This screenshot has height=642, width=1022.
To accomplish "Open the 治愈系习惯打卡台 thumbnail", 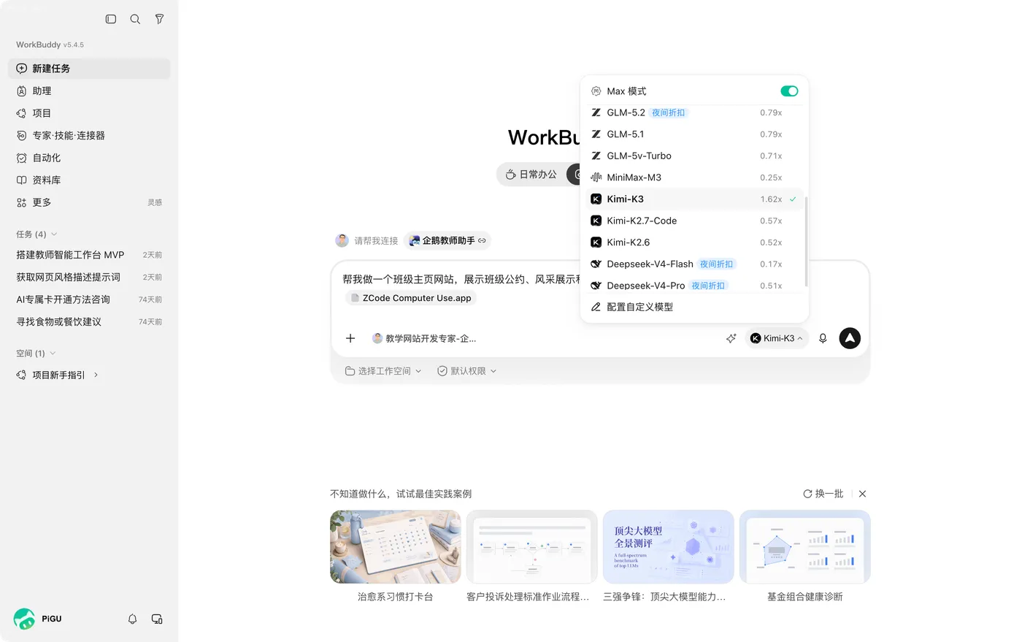I will pyautogui.click(x=395, y=547).
